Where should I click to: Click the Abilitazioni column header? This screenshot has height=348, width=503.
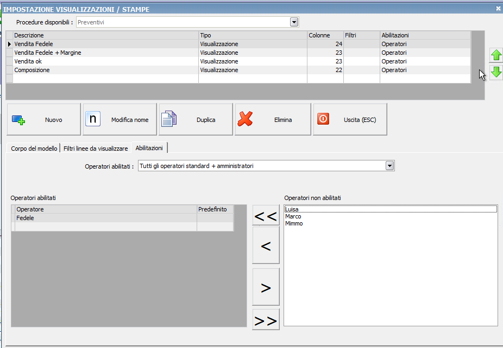click(425, 35)
